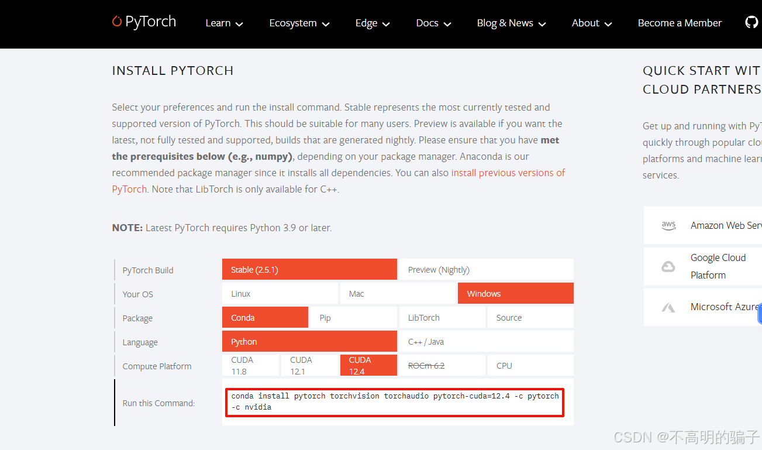Click the Run this Command label
The width and height of the screenshot is (762, 450).
click(x=158, y=403)
